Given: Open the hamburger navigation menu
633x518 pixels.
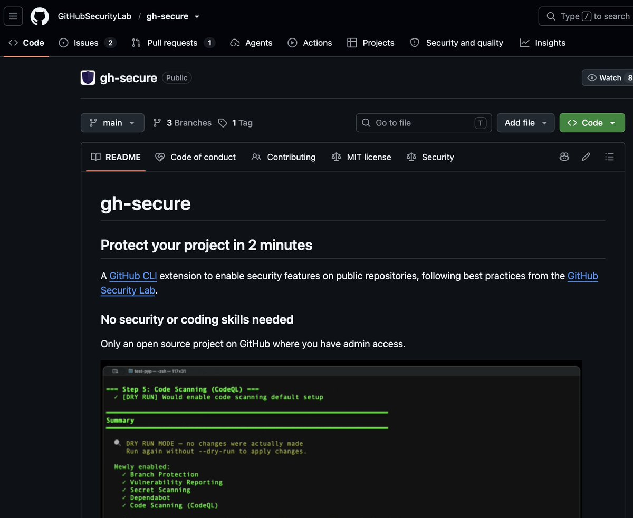Looking at the screenshot, I should (13, 16).
